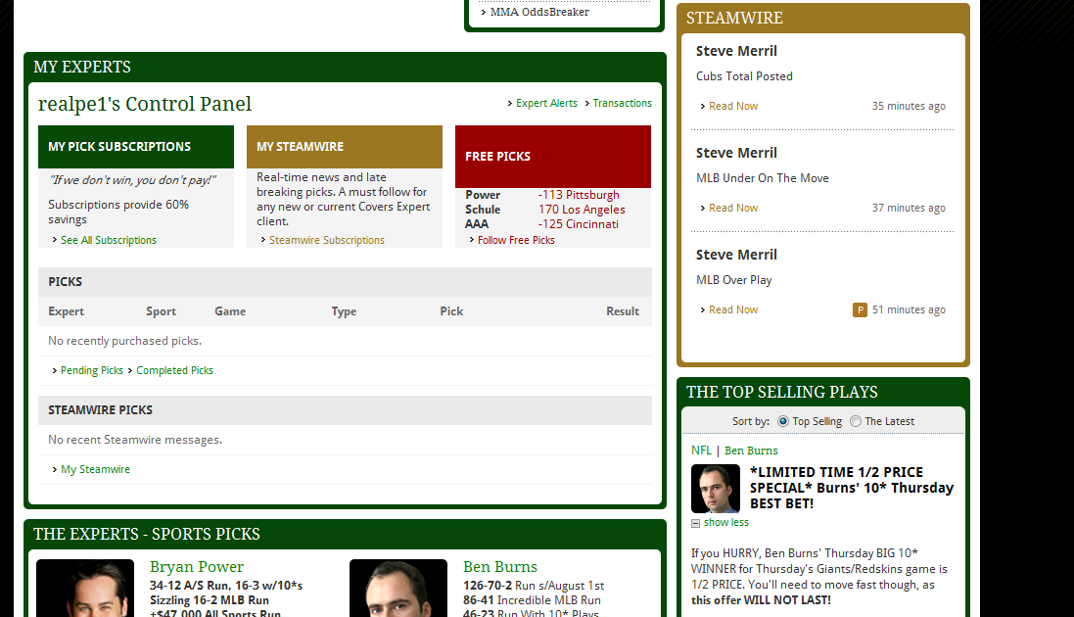Click the My Pick Subscriptions header
This screenshot has height=617, width=1074.
click(x=136, y=147)
